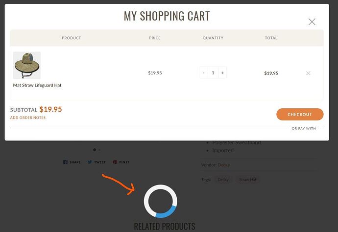Click the Pinterest Pin It icon
Image resolution: width=338 pixels, height=232 pixels.
[115, 162]
